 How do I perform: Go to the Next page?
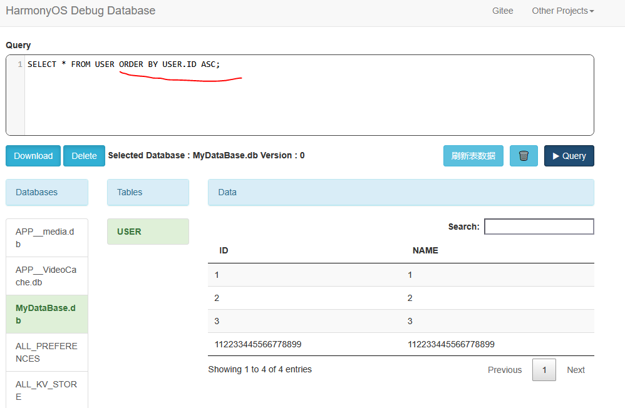click(x=576, y=370)
